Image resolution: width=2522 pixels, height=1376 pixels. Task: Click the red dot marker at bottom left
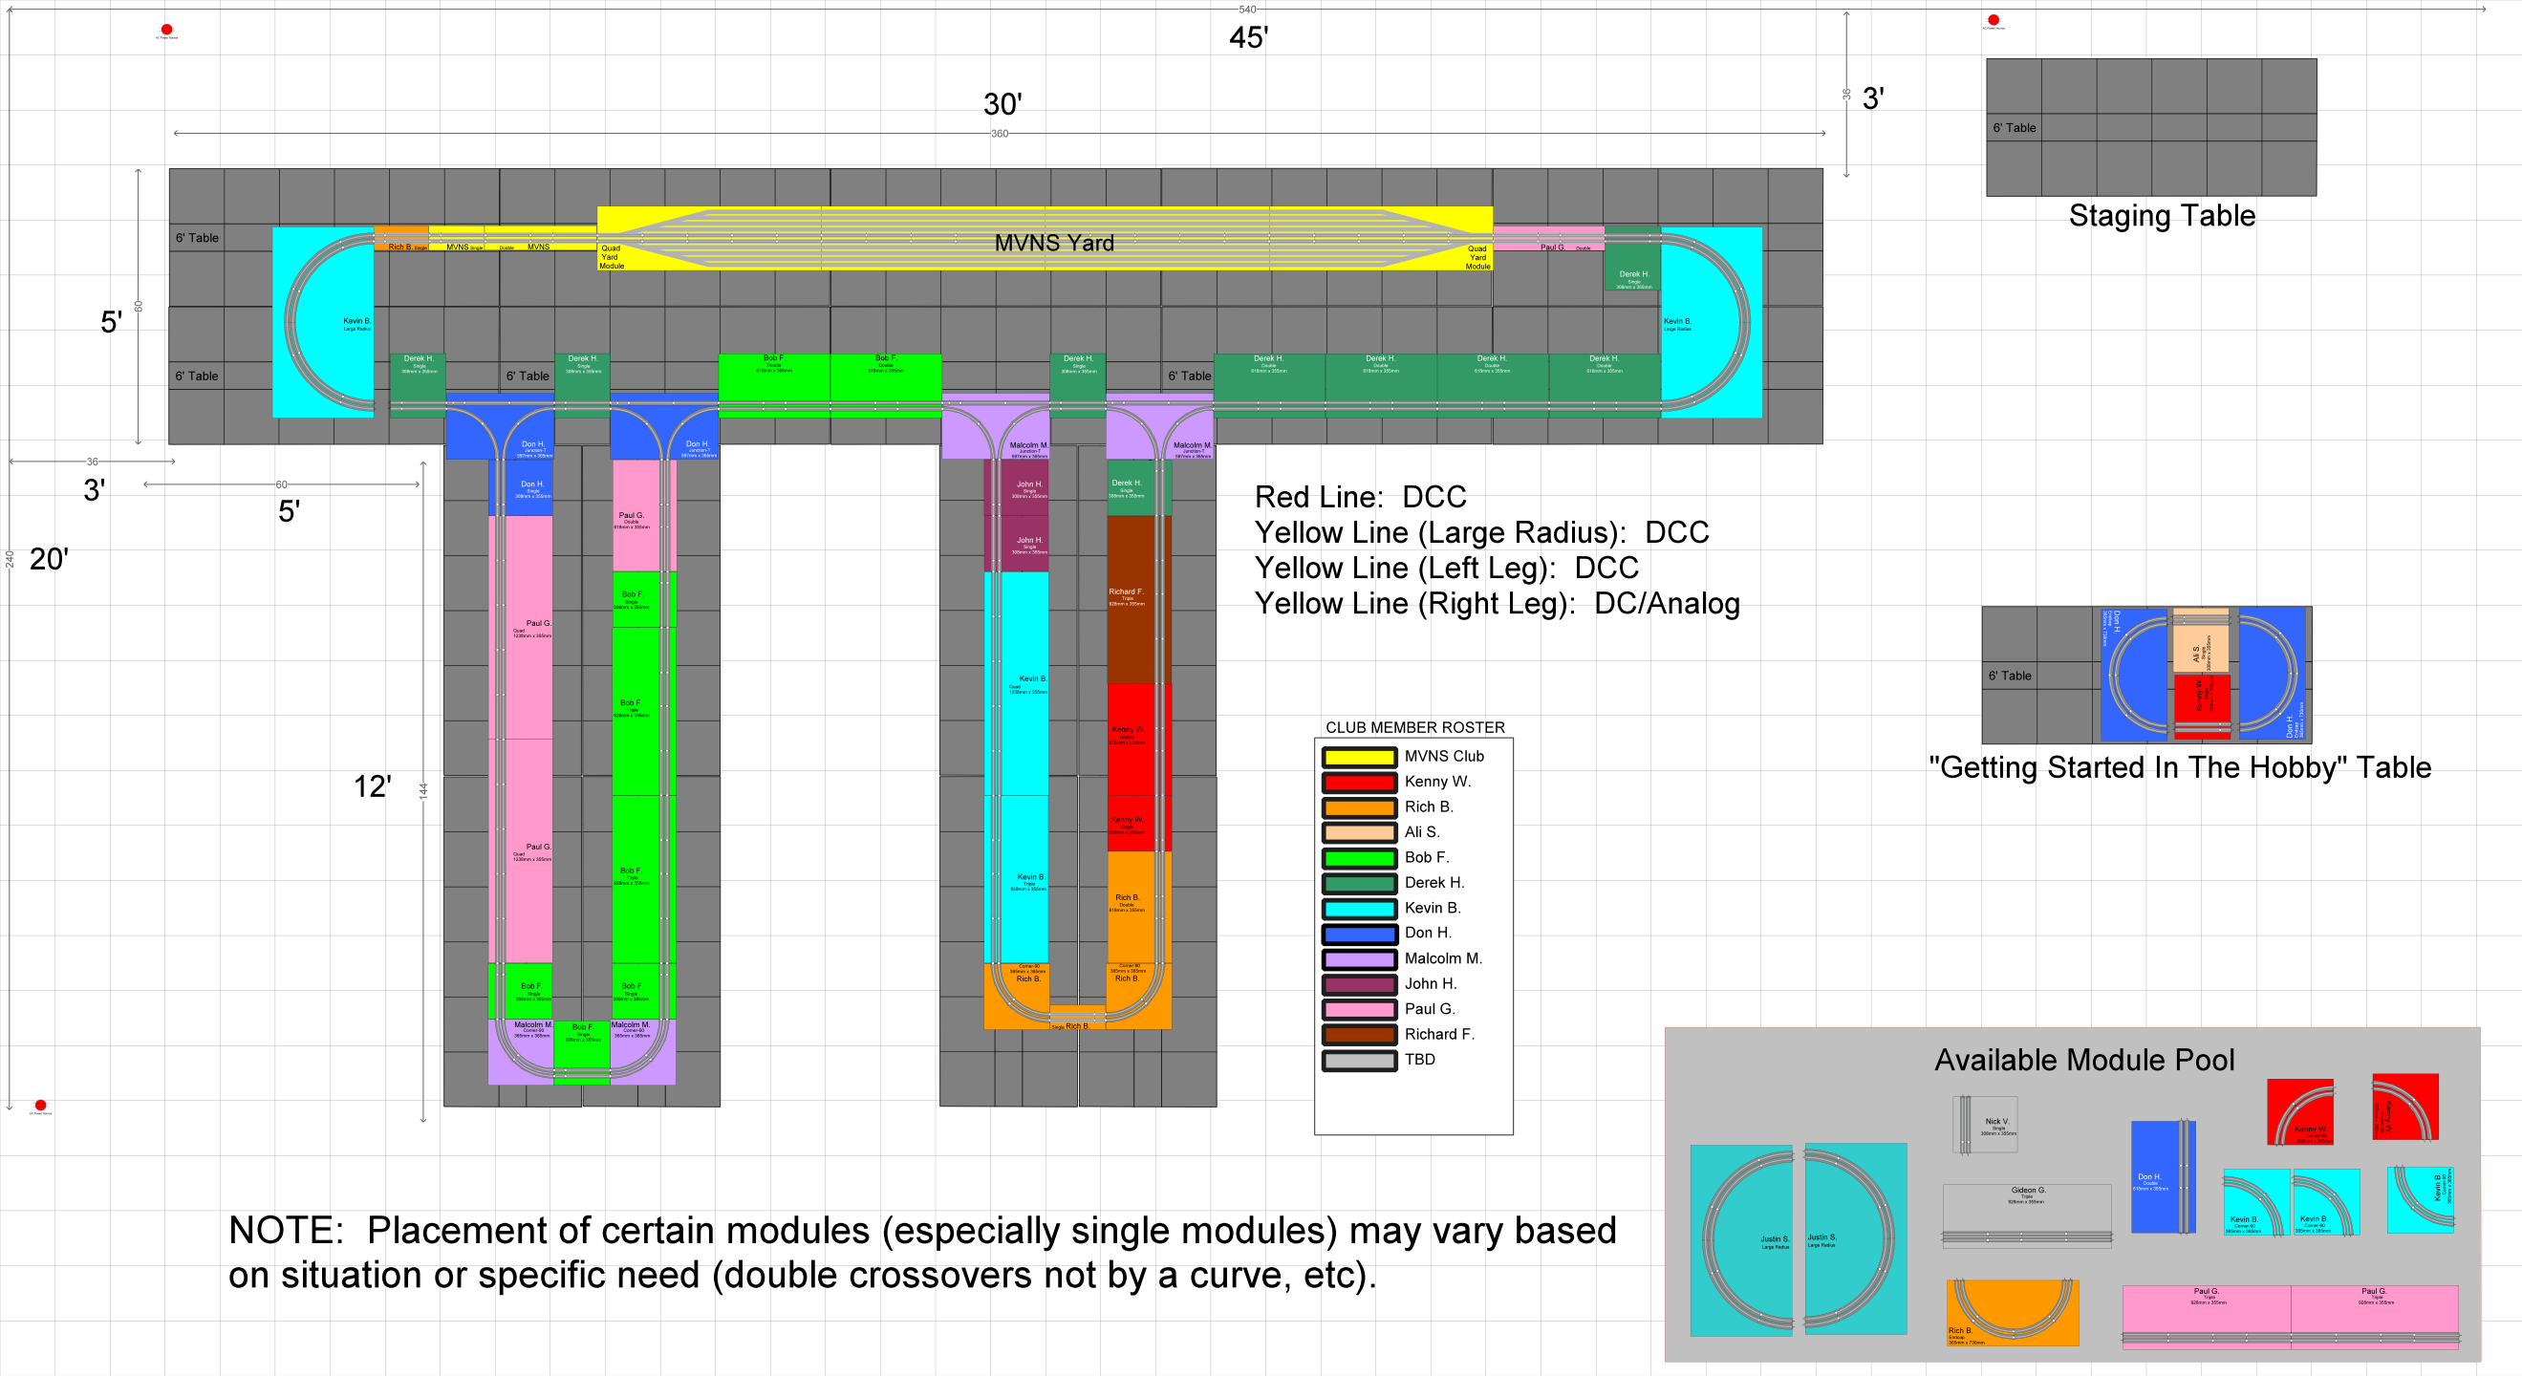[x=40, y=1105]
